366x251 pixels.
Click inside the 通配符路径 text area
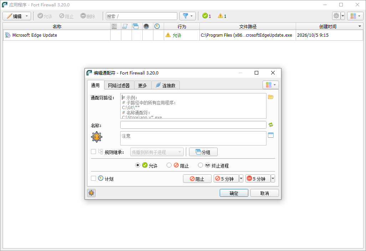click(x=193, y=106)
